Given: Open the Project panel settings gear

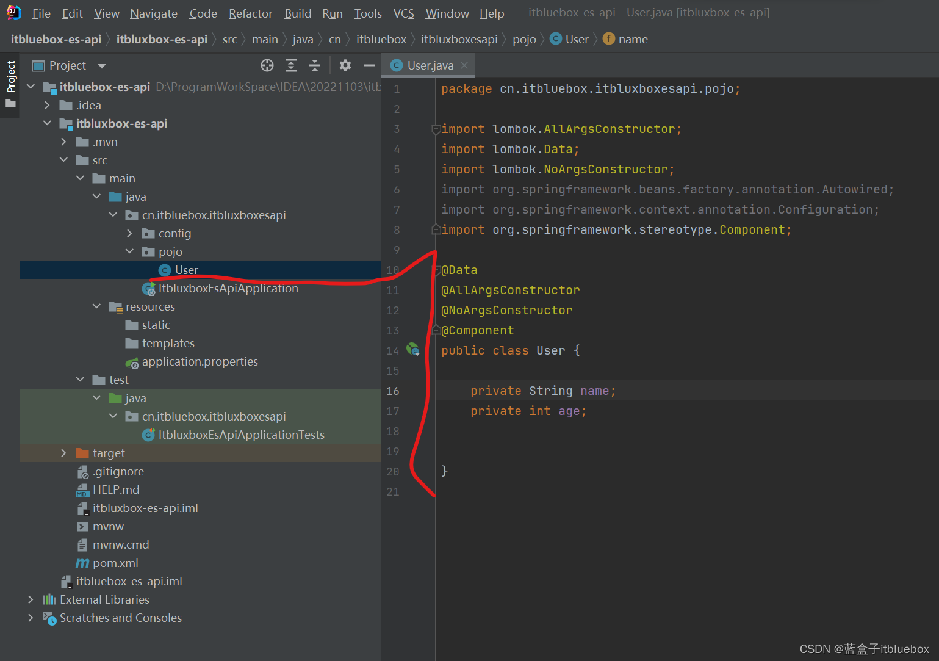Looking at the screenshot, I should tap(345, 65).
